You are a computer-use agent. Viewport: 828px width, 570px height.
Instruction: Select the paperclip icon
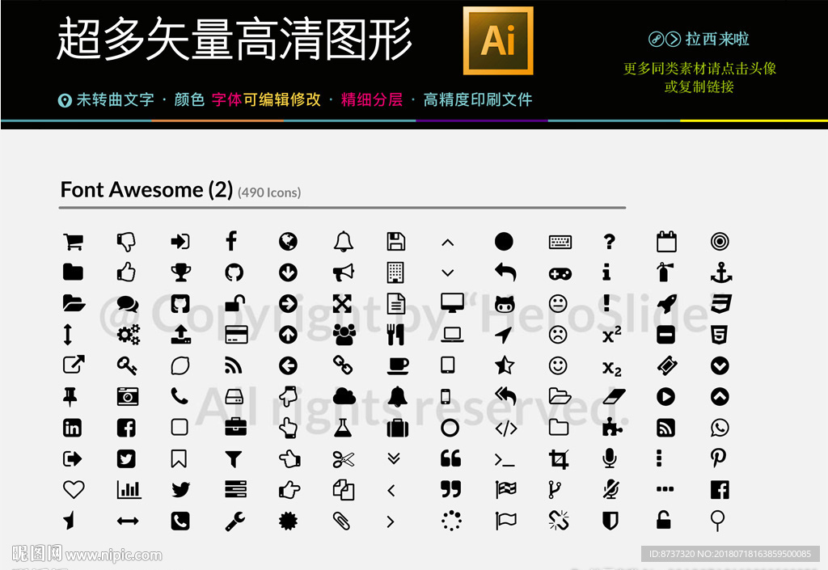(342, 521)
